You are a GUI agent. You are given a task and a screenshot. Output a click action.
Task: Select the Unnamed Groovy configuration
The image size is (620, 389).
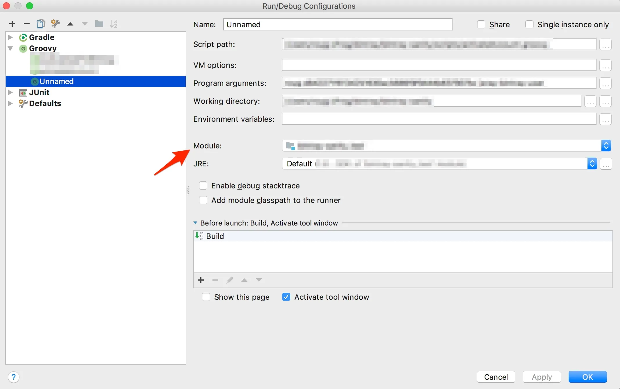57,81
